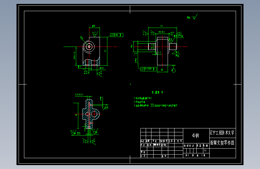Screen dimensions: 260x169
Task: Click the first technical requirement line
Action: [143, 98]
